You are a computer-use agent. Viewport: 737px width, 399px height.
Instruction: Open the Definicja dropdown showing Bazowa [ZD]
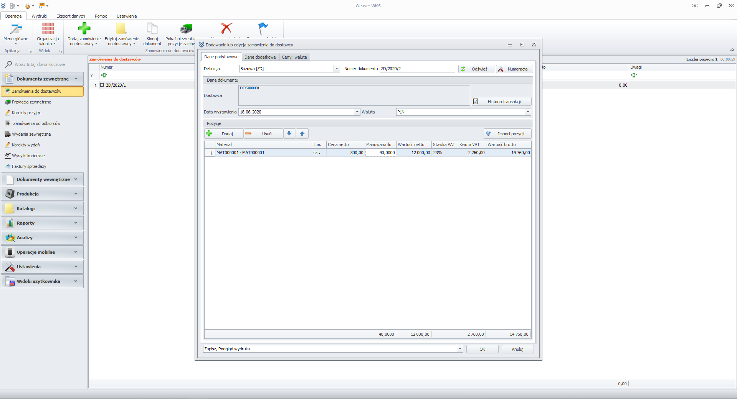point(337,69)
